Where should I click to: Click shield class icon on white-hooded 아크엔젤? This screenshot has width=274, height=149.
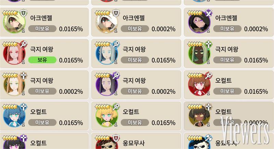tap(116, 13)
